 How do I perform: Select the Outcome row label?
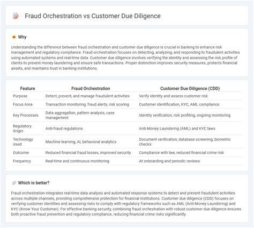[21, 153]
